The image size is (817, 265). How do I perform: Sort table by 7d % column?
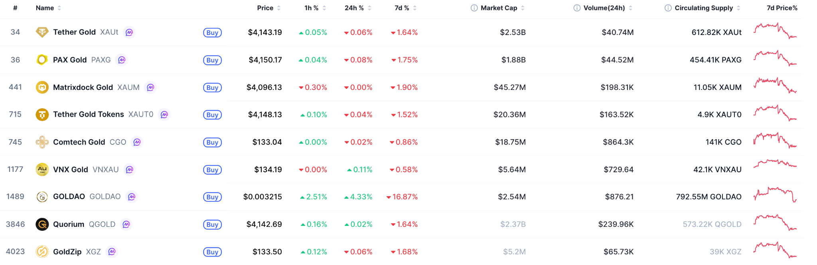(405, 8)
